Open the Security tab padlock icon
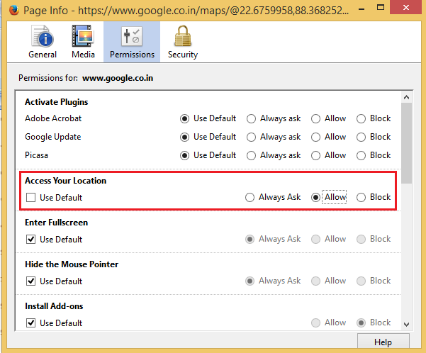The height and width of the screenshot is (353, 426). 183,36
